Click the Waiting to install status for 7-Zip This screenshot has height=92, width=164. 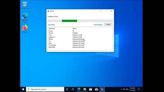tap(77, 35)
